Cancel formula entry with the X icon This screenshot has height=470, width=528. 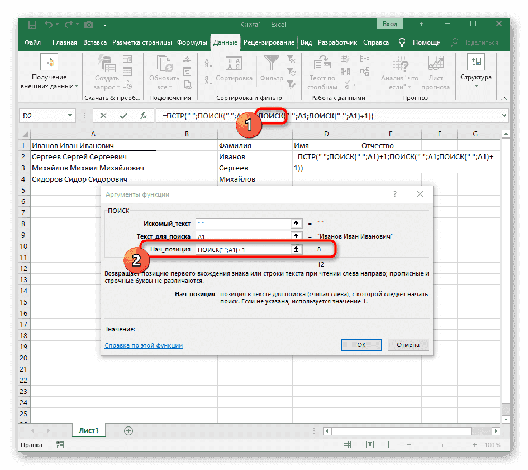(103, 116)
